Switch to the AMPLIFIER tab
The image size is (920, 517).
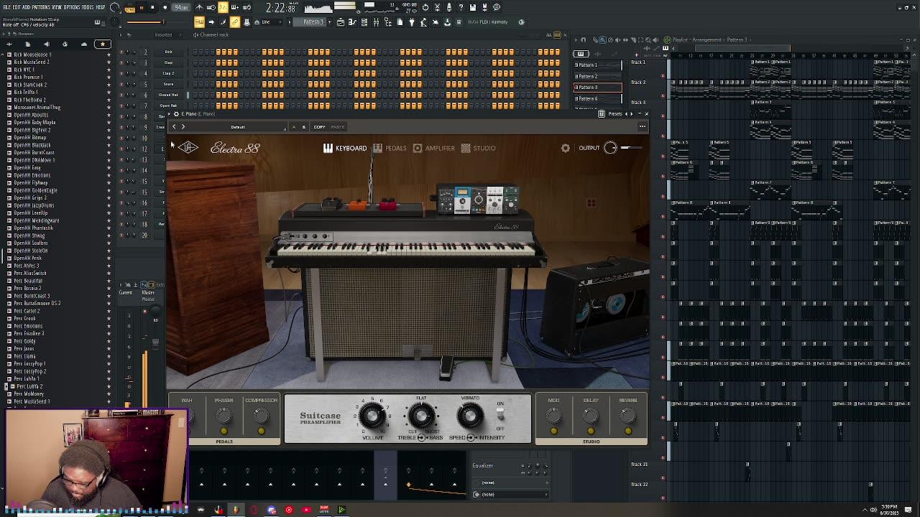point(433,148)
